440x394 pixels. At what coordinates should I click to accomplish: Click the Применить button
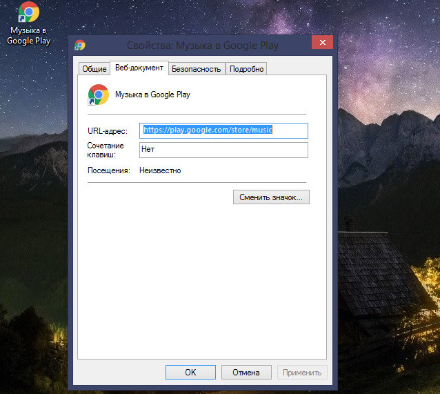(302, 373)
